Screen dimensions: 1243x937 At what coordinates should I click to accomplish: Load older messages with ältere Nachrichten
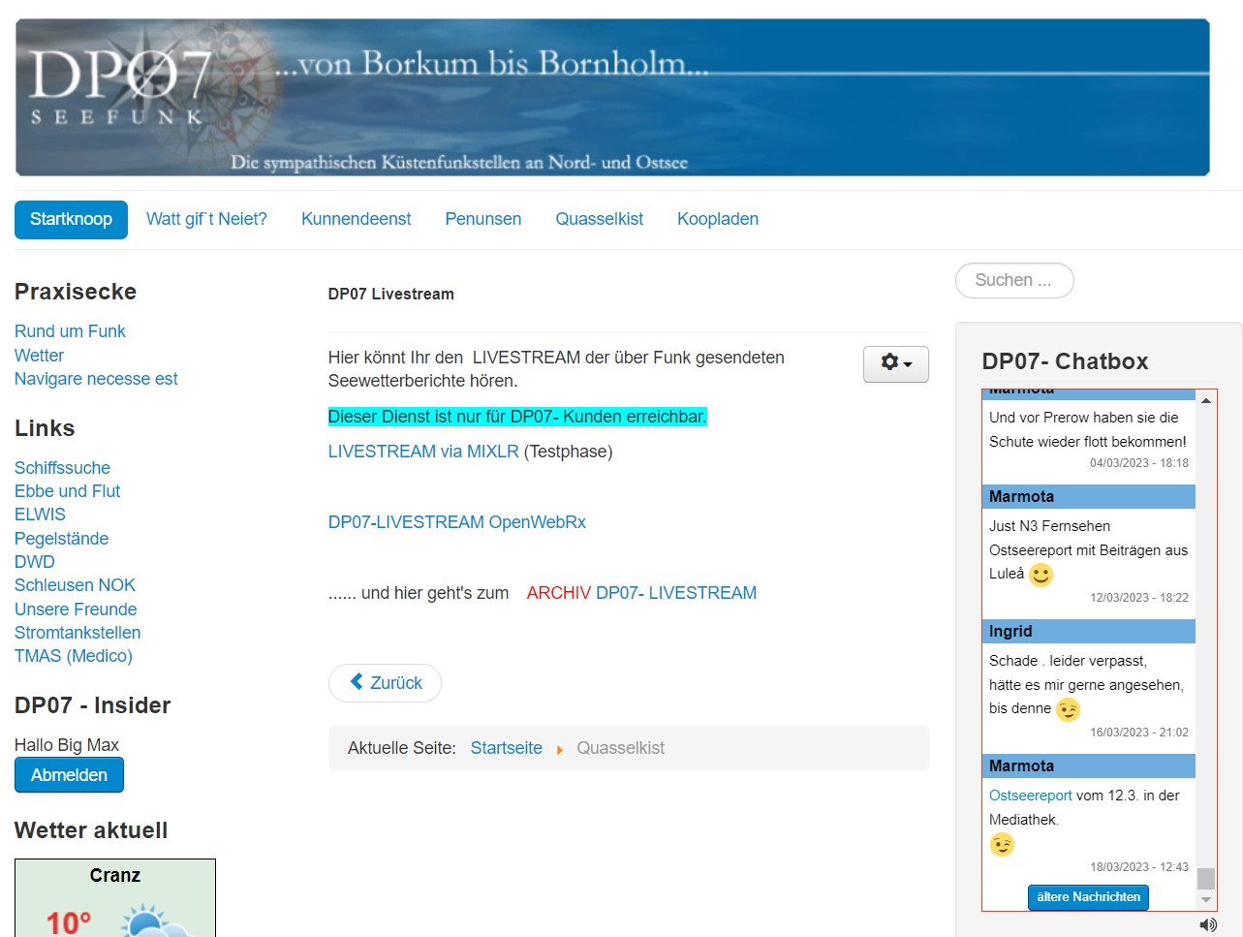click(1088, 897)
